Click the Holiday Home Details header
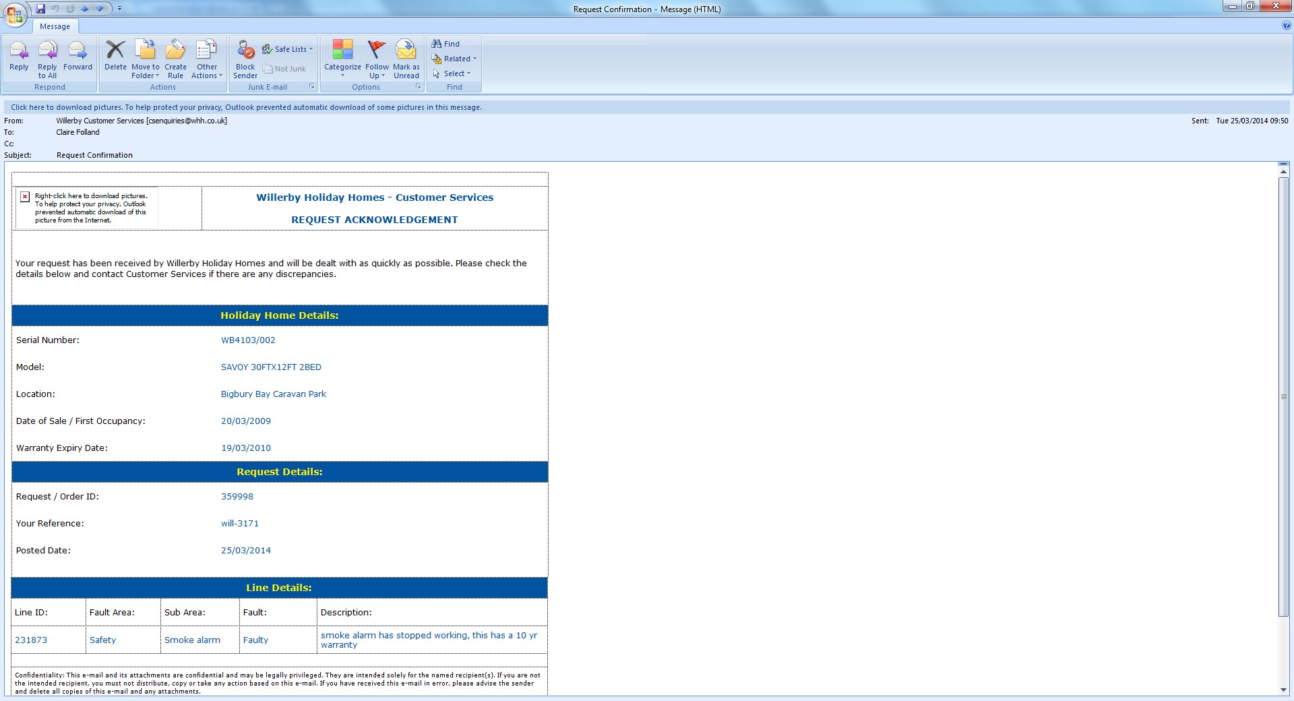The height and width of the screenshot is (701, 1294). click(x=280, y=315)
